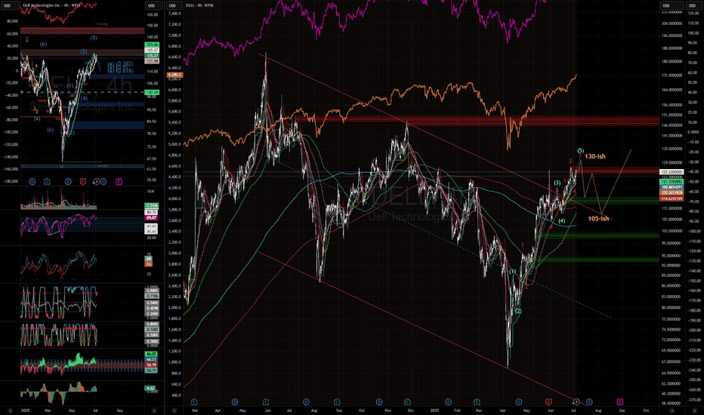Open the dividend marker before Nov 2024 on the DELL chart

(379, 401)
